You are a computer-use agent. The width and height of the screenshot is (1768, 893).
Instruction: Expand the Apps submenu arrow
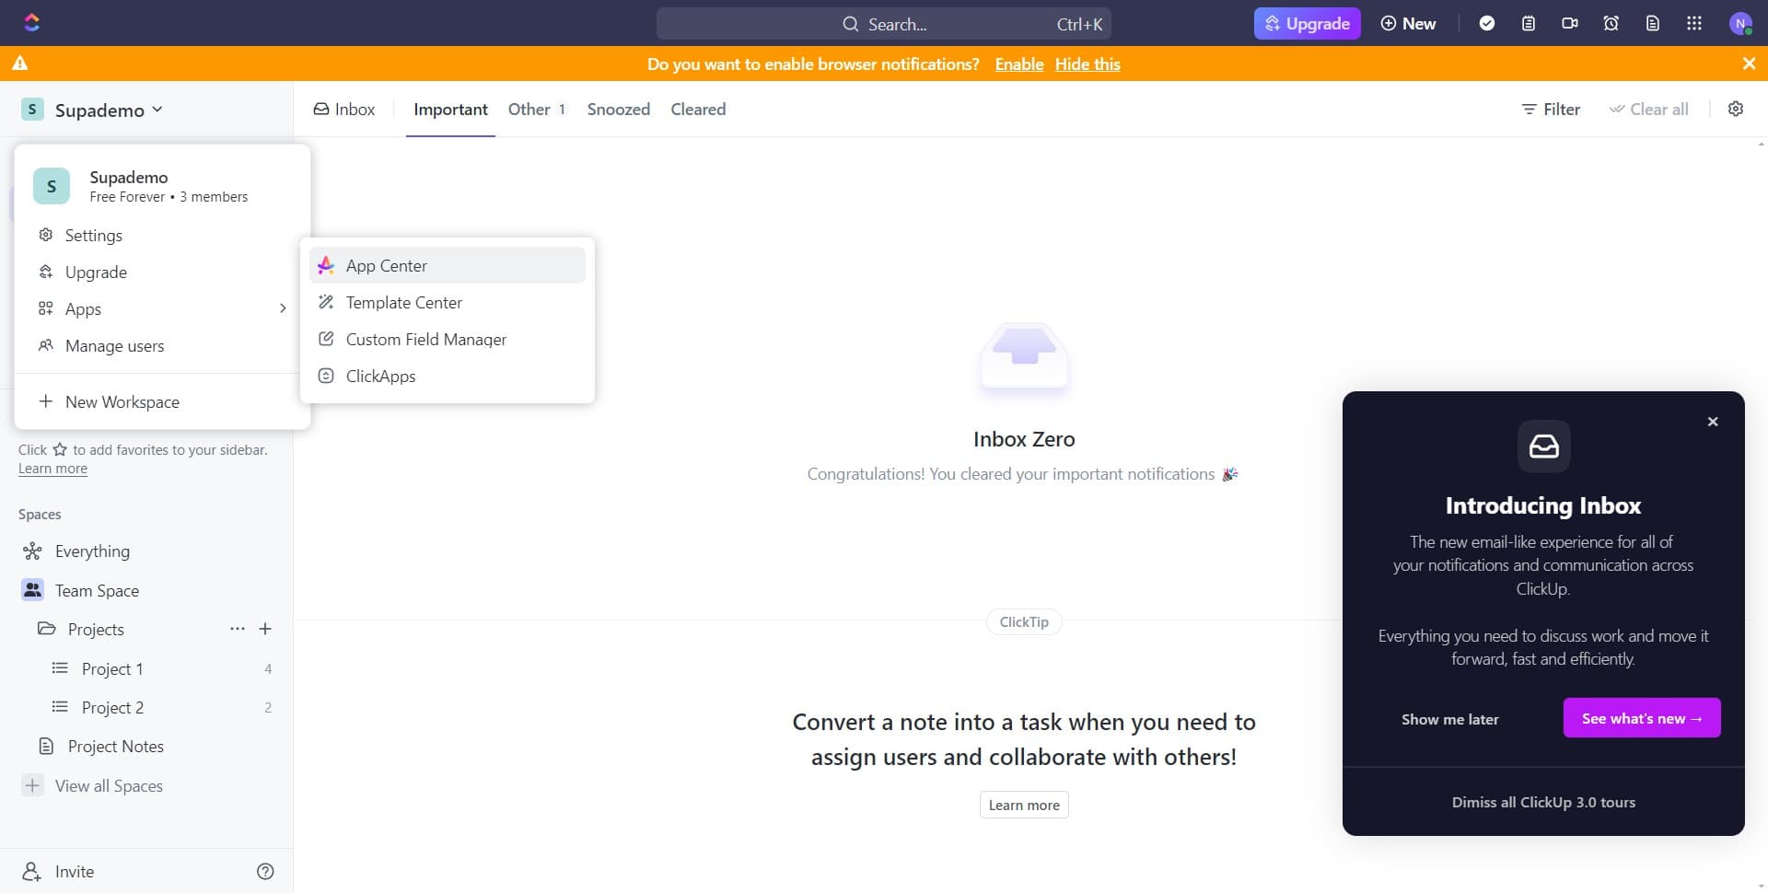(x=282, y=308)
